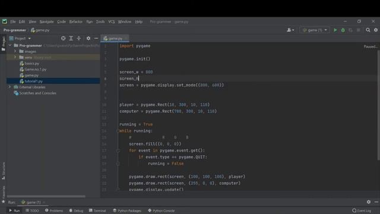Viewport: 380px width, 214px height.
Task: Expand the images folder
Action: pyautogui.click(x=15, y=52)
